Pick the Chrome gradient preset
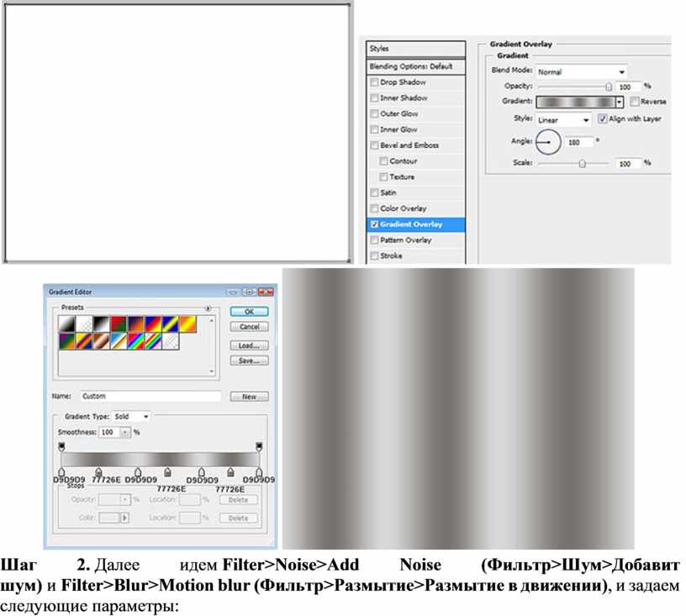 [x=119, y=341]
